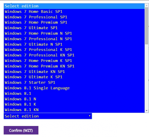Pick Windows 8.1 N edition

(x=74, y=99)
